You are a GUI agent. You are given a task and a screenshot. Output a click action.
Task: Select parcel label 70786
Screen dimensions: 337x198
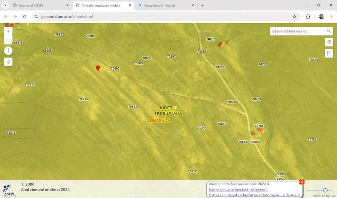click(x=220, y=67)
